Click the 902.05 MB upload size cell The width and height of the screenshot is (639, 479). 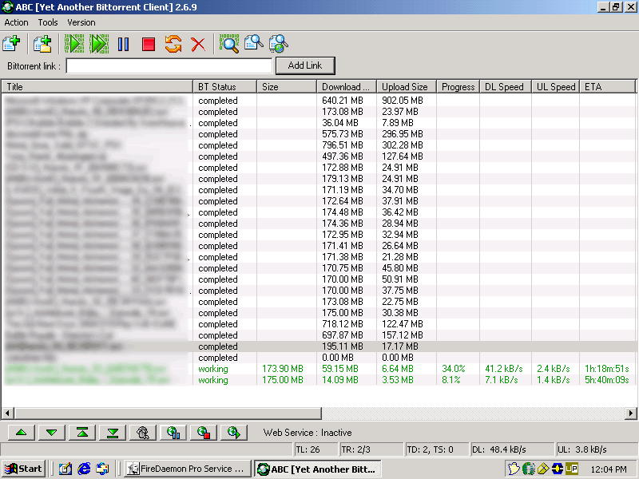(403, 101)
